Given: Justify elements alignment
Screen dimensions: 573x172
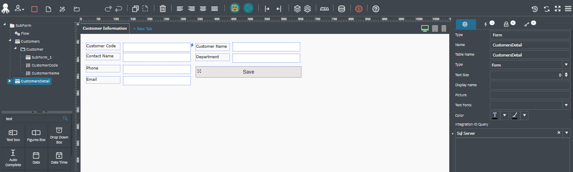Looking at the screenshot, I should (x=215, y=9).
